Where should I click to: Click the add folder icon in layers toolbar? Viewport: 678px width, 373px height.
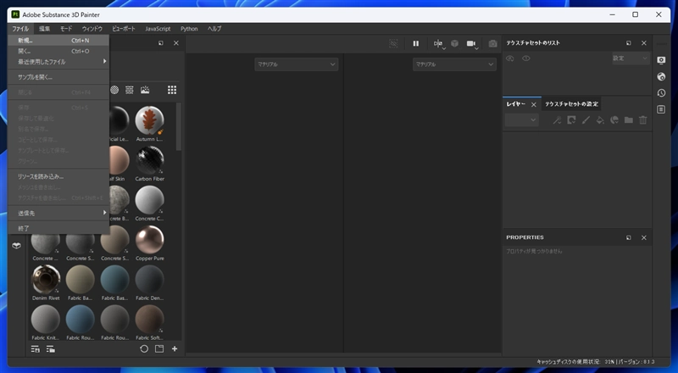629,120
